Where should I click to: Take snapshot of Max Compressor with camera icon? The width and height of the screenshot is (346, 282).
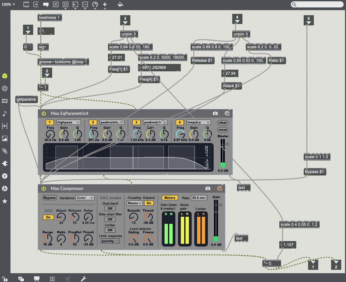pyautogui.click(x=208, y=188)
